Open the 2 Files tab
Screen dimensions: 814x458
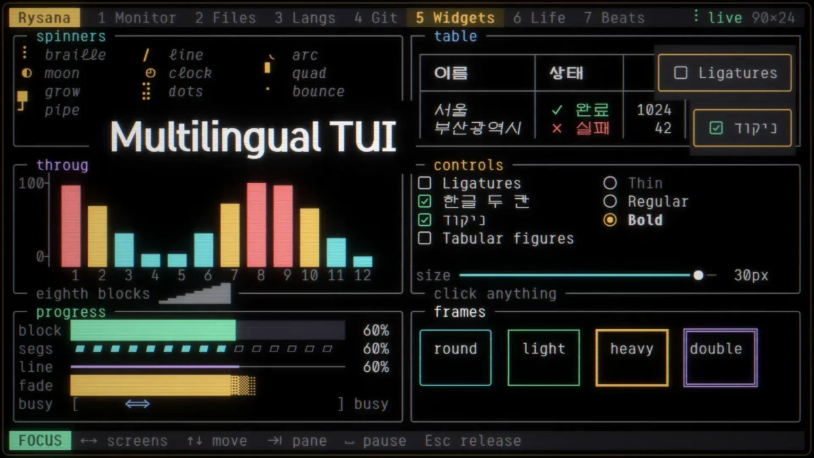click(x=226, y=18)
